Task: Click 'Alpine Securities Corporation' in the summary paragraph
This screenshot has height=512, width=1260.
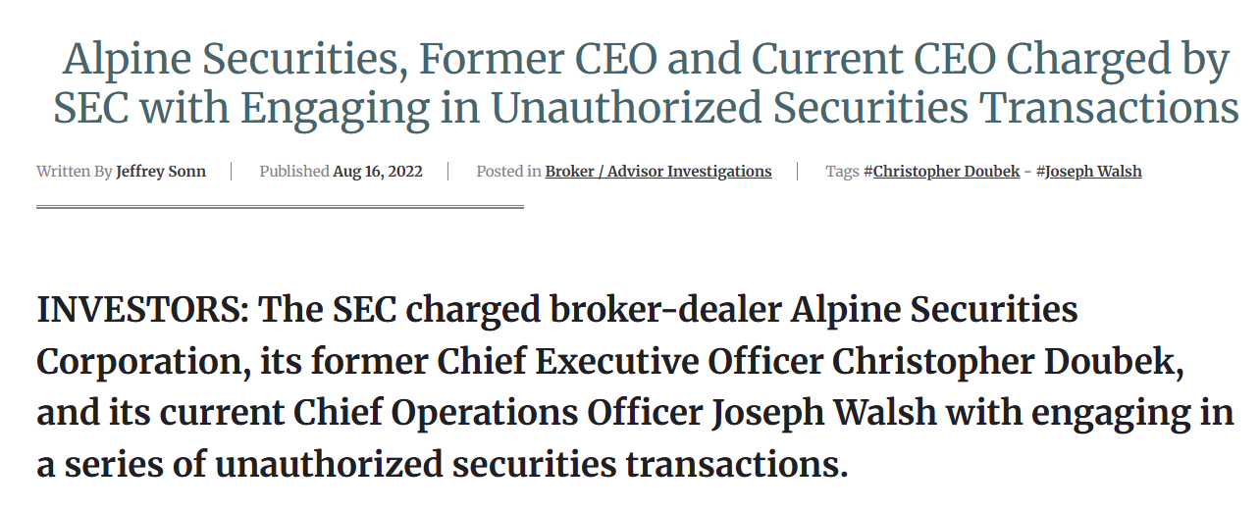Action: (x=557, y=336)
